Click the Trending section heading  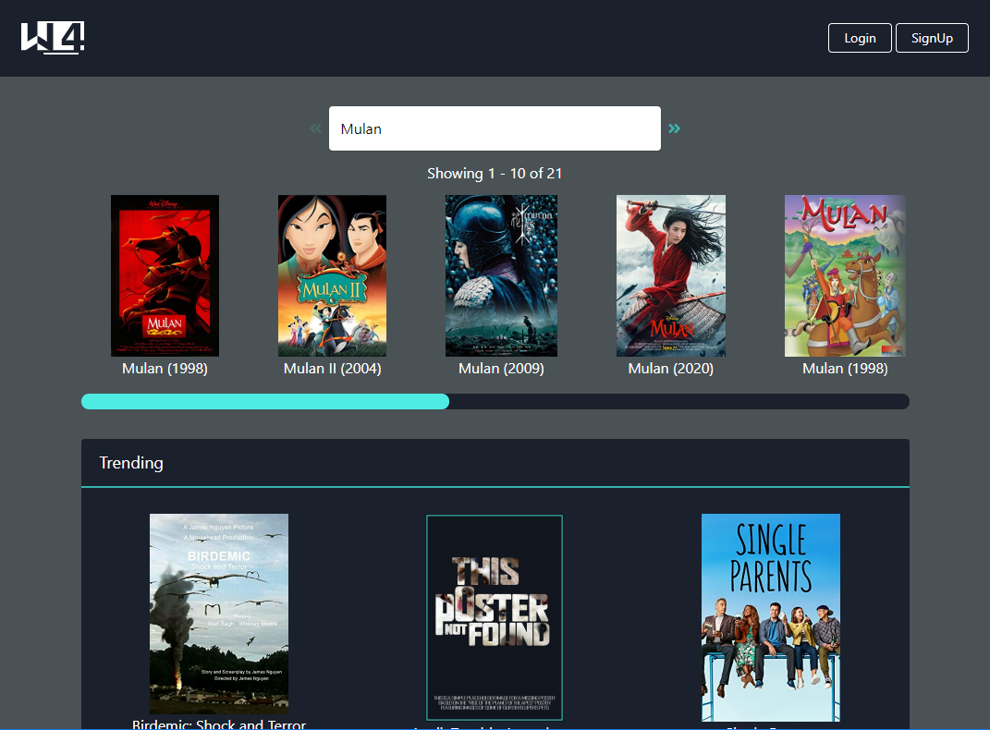coord(131,463)
